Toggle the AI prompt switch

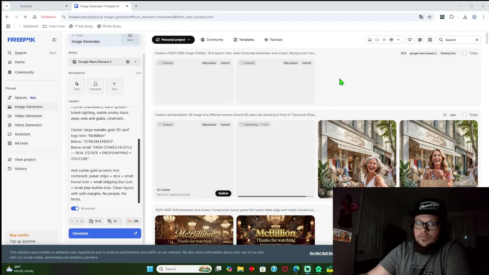(75, 209)
